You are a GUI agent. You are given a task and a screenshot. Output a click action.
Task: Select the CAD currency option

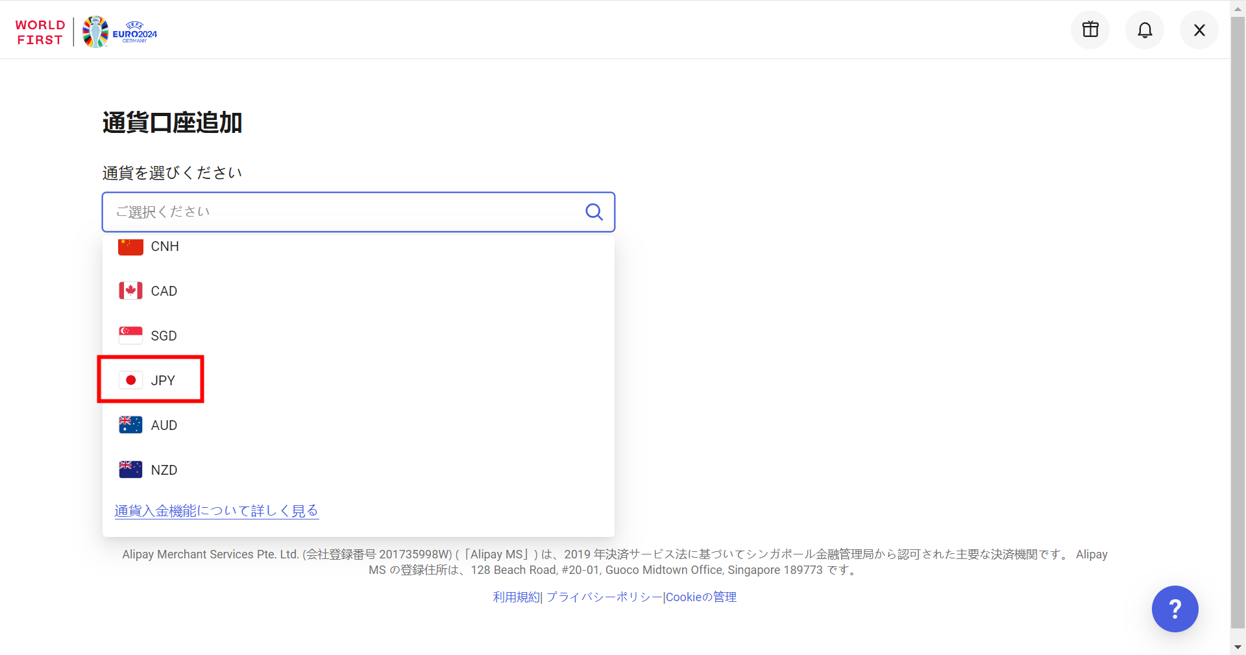(164, 291)
